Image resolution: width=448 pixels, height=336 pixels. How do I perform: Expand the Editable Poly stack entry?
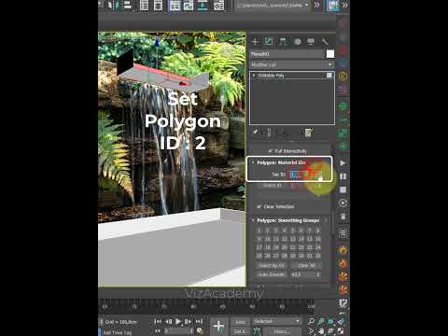[x=254, y=76]
